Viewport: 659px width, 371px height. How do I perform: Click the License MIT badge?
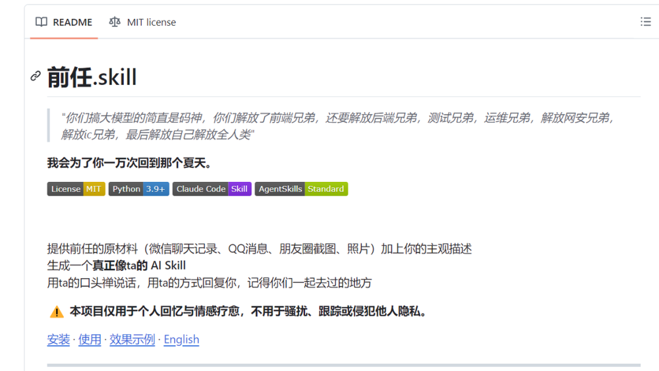[x=76, y=189]
